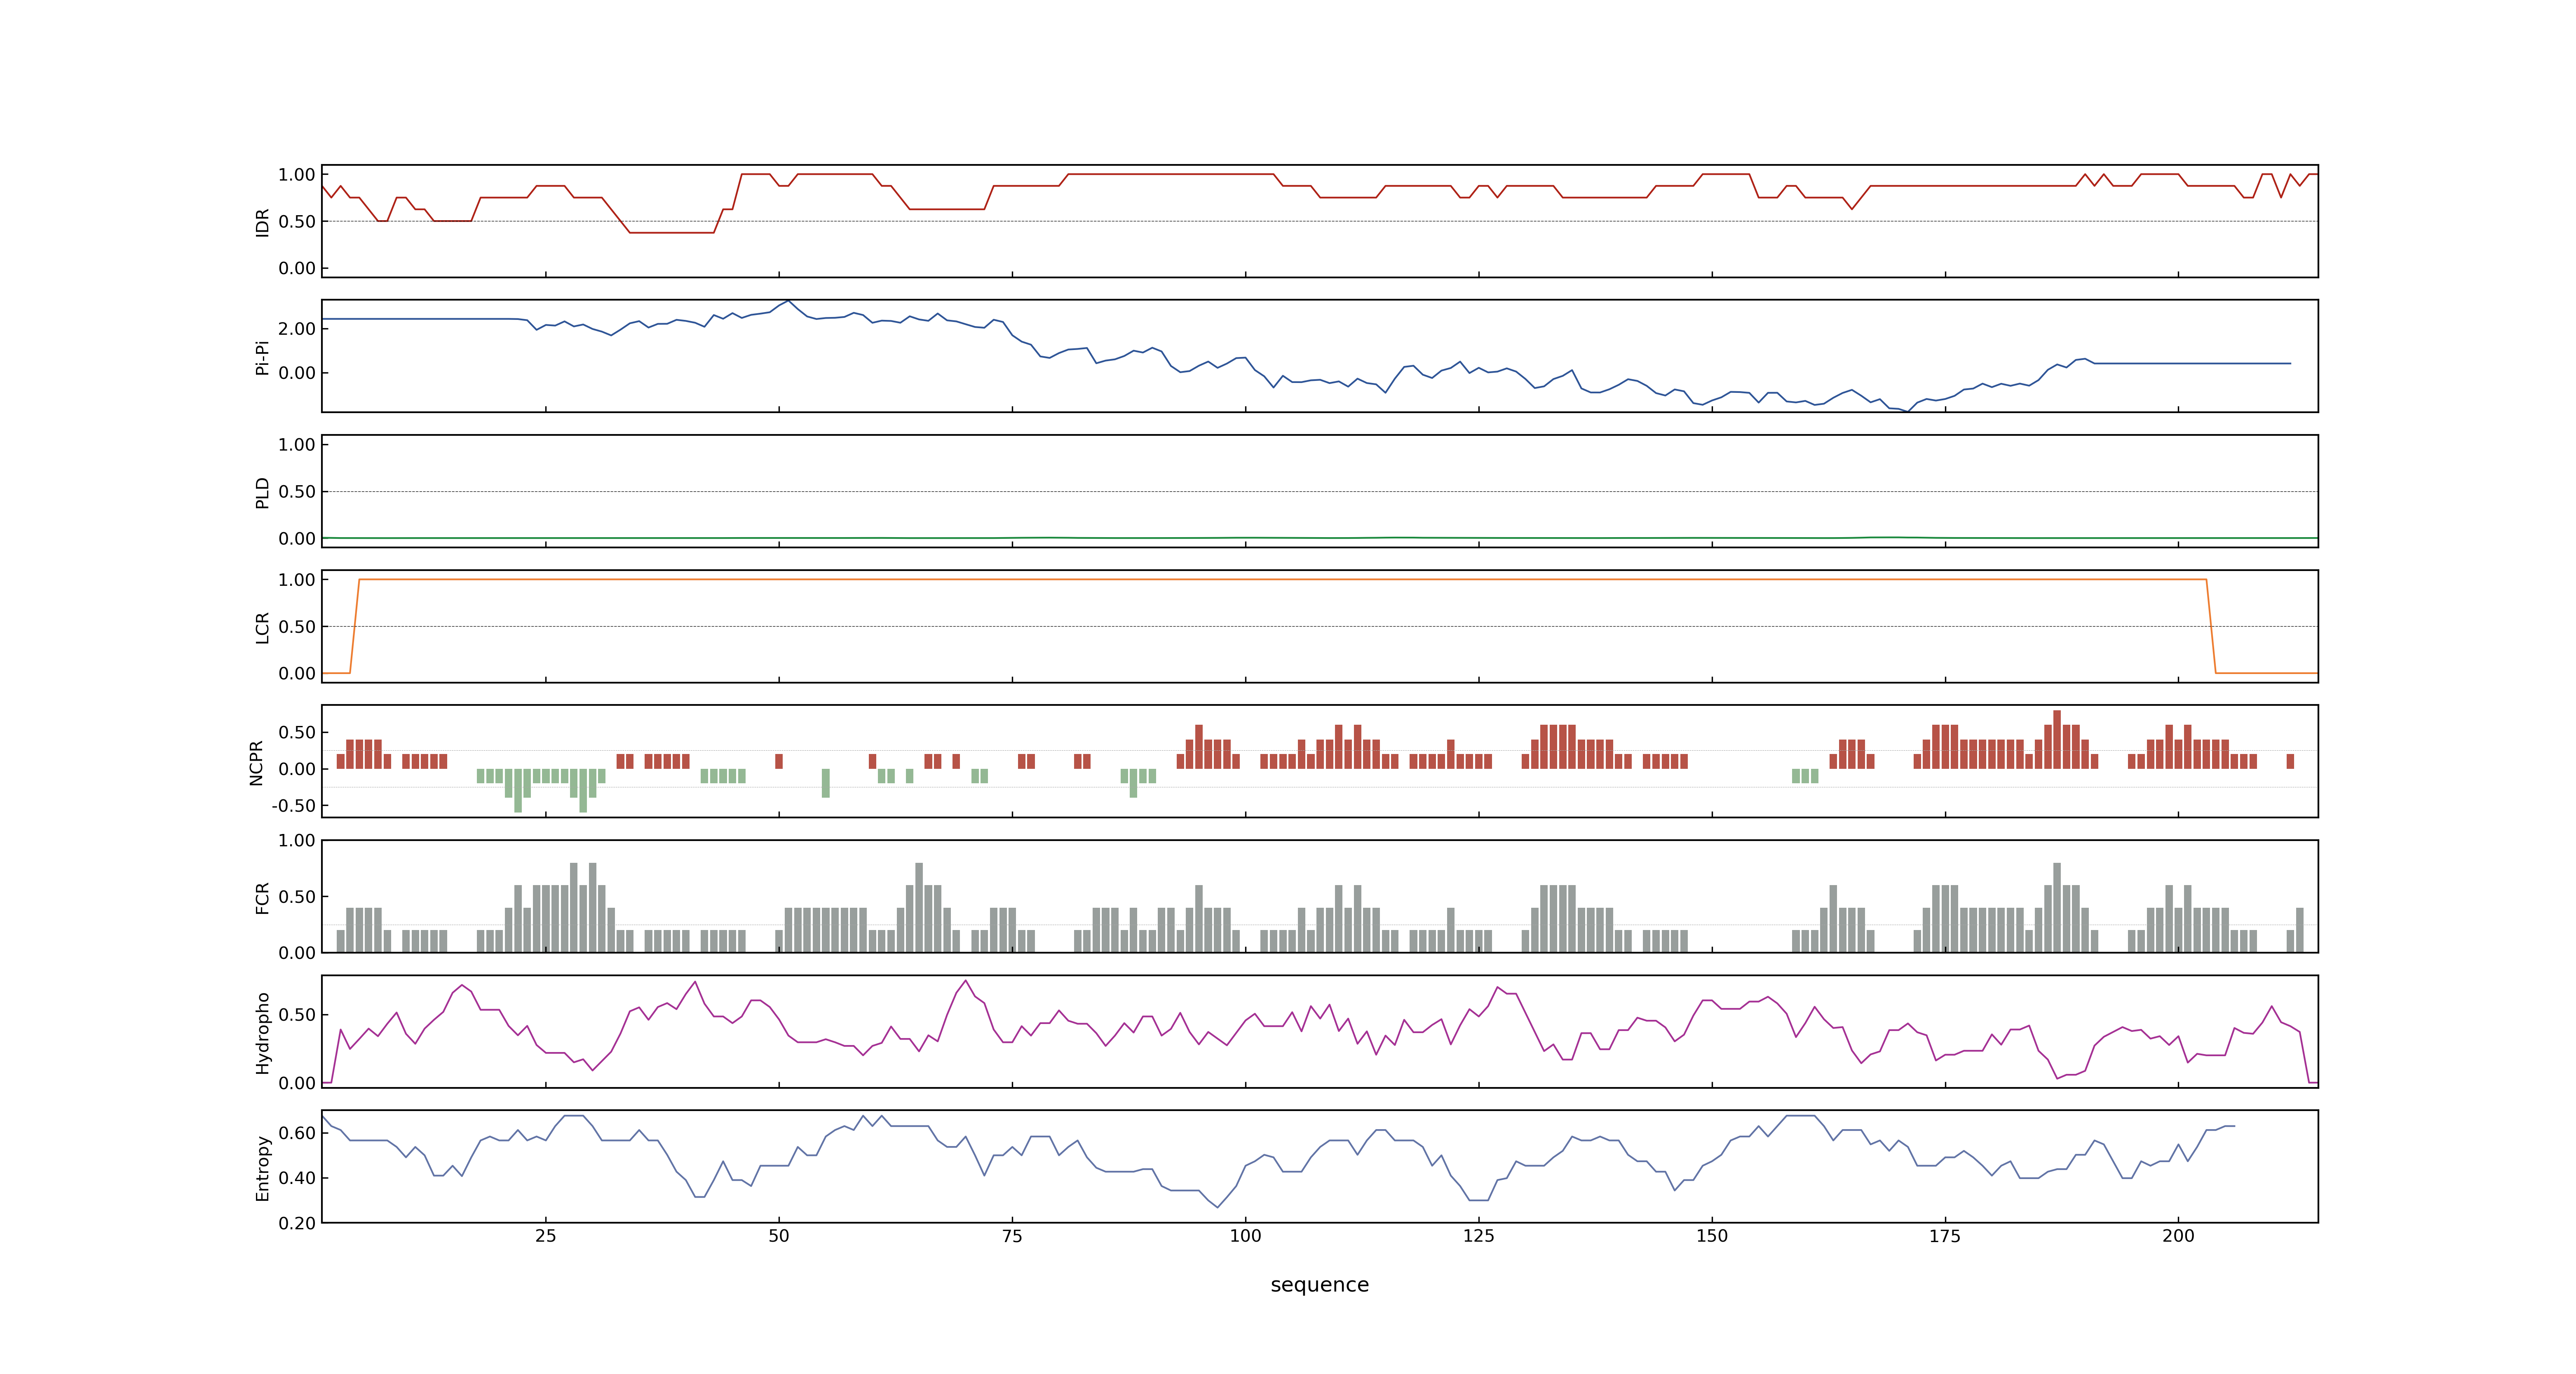This screenshot has height=1374, width=2576.
Task: Click the 0.00 tick on FCR axis
Action: point(297,953)
